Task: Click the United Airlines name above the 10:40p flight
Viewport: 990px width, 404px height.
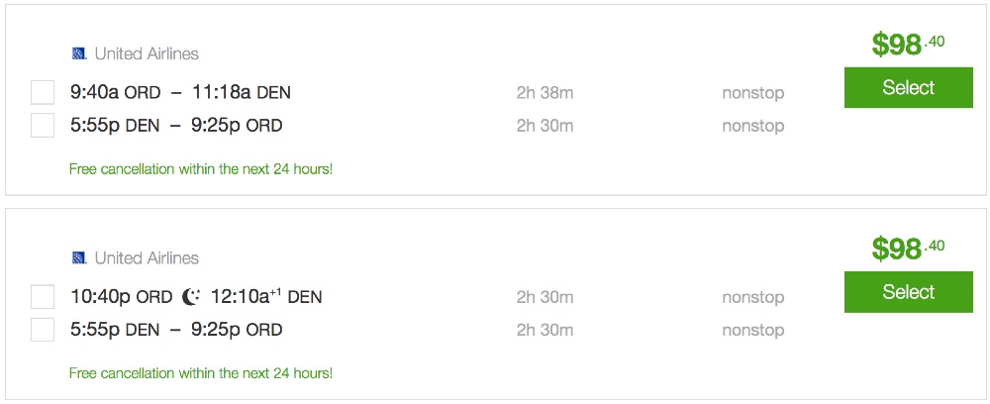Action: point(147,258)
